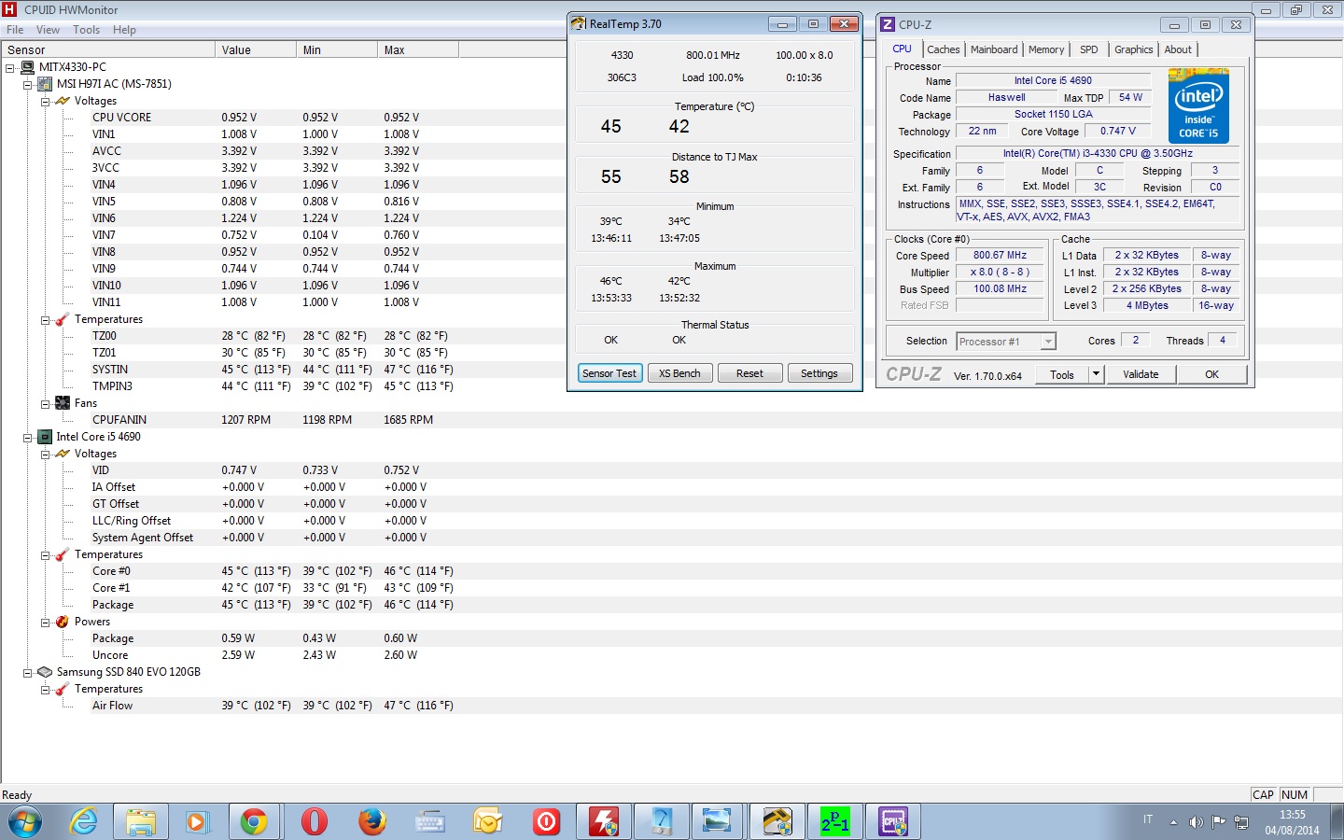Screen dimensions: 1344x840
Task: Open the CPU-Z Tools dropdown arrow
Action: coord(1096,374)
